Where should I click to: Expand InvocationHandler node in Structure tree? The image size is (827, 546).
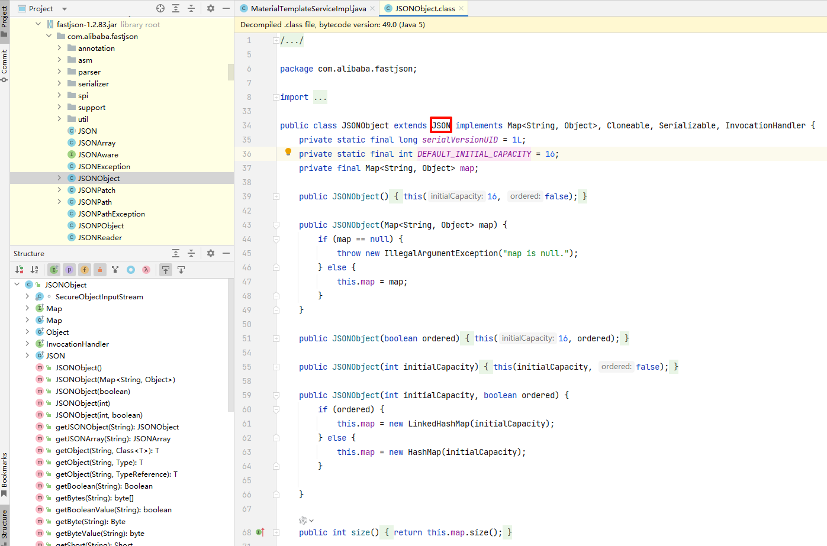pos(27,344)
